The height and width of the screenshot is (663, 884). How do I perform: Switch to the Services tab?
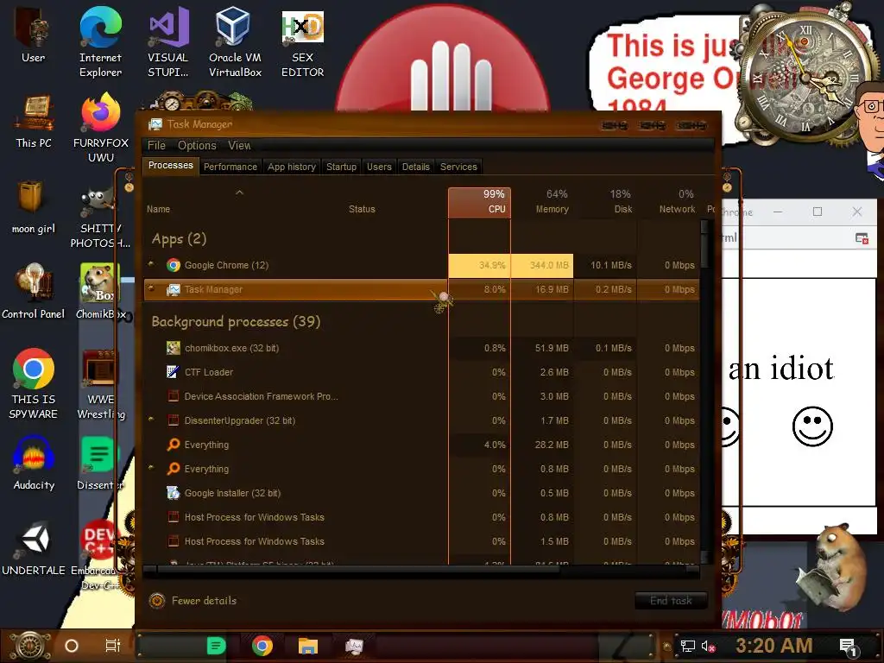coord(458,167)
